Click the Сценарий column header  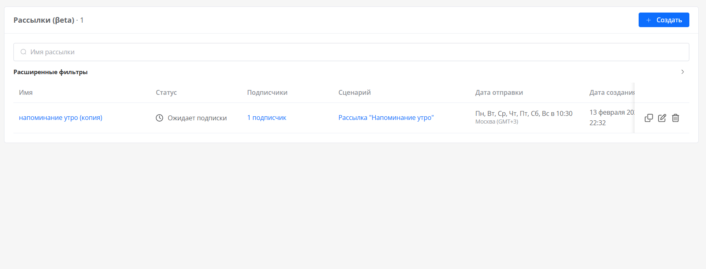354,92
